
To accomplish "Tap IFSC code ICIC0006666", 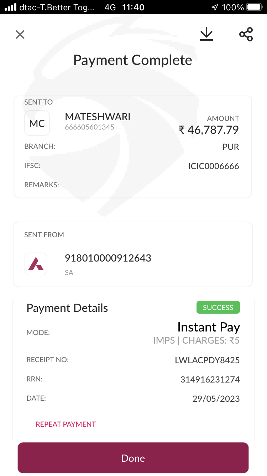I will [214, 166].
